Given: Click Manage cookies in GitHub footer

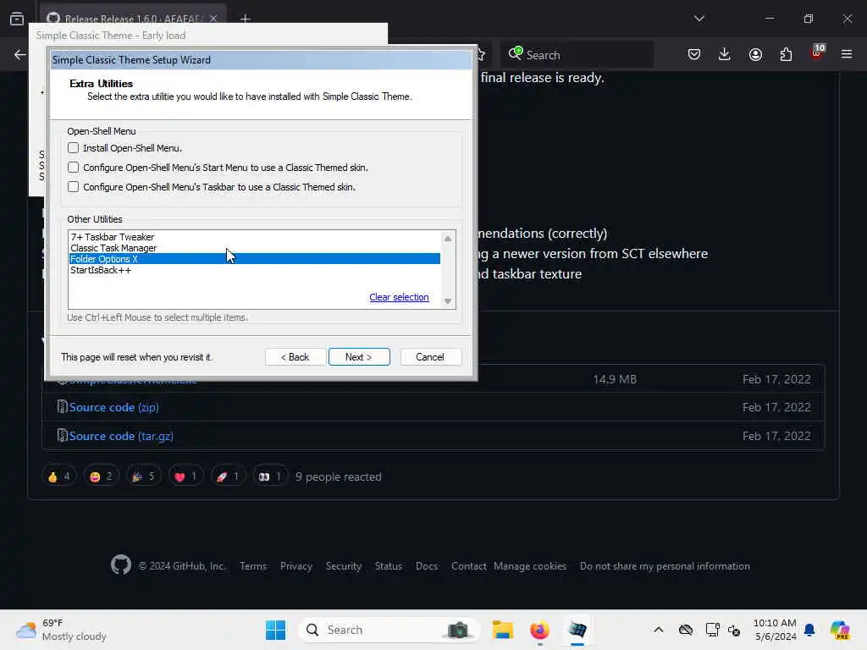Looking at the screenshot, I should point(530,566).
